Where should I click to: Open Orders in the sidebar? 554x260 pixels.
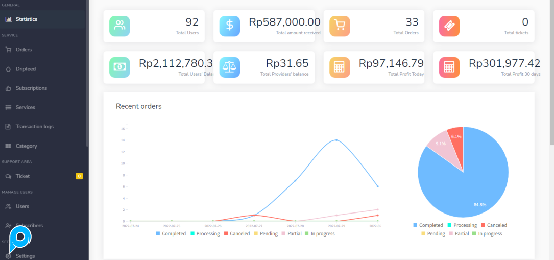tap(23, 50)
